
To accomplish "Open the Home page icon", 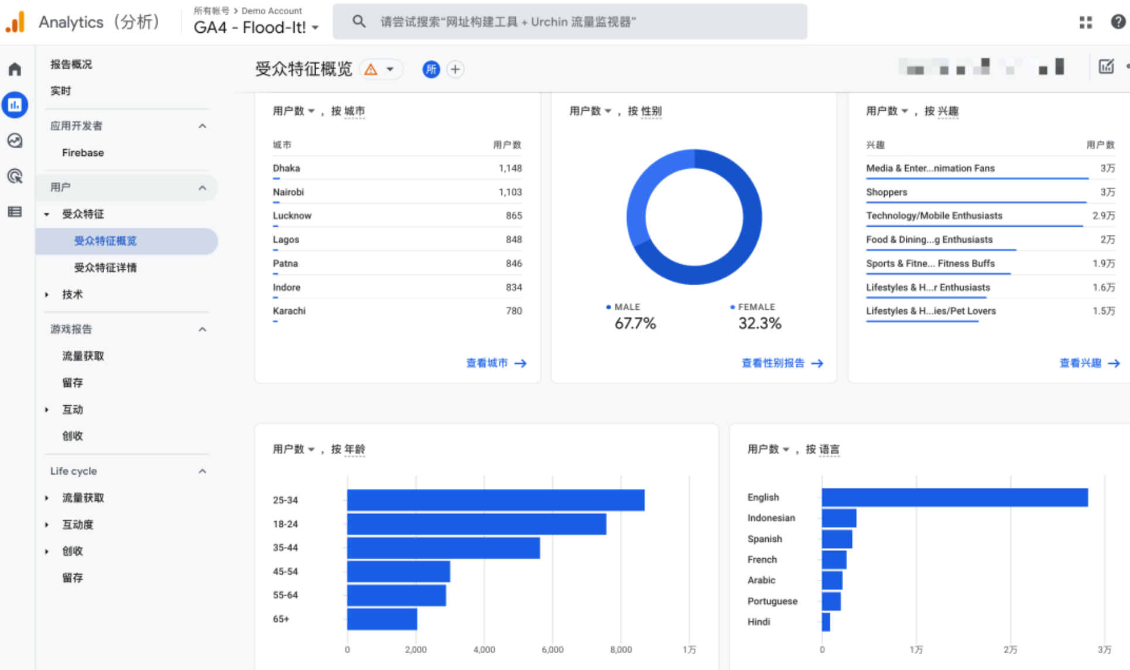I will point(14,69).
